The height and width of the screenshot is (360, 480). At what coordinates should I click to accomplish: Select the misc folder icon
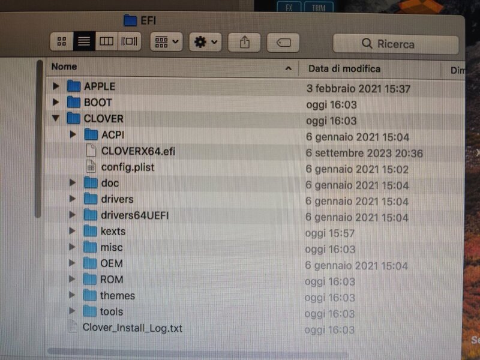tap(90, 247)
